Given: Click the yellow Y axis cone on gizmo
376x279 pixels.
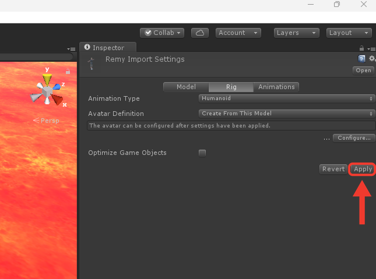Looking at the screenshot, I should coord(47,80).
